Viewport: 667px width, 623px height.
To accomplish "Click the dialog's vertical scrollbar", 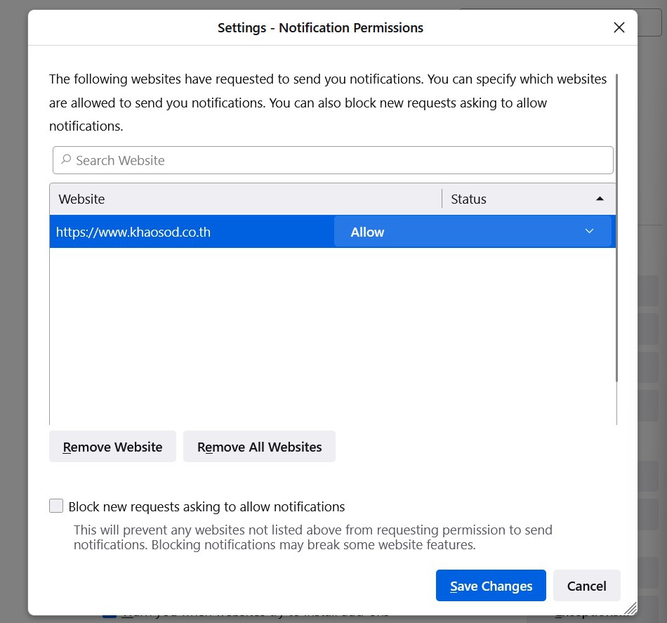I will pos(616,225).
